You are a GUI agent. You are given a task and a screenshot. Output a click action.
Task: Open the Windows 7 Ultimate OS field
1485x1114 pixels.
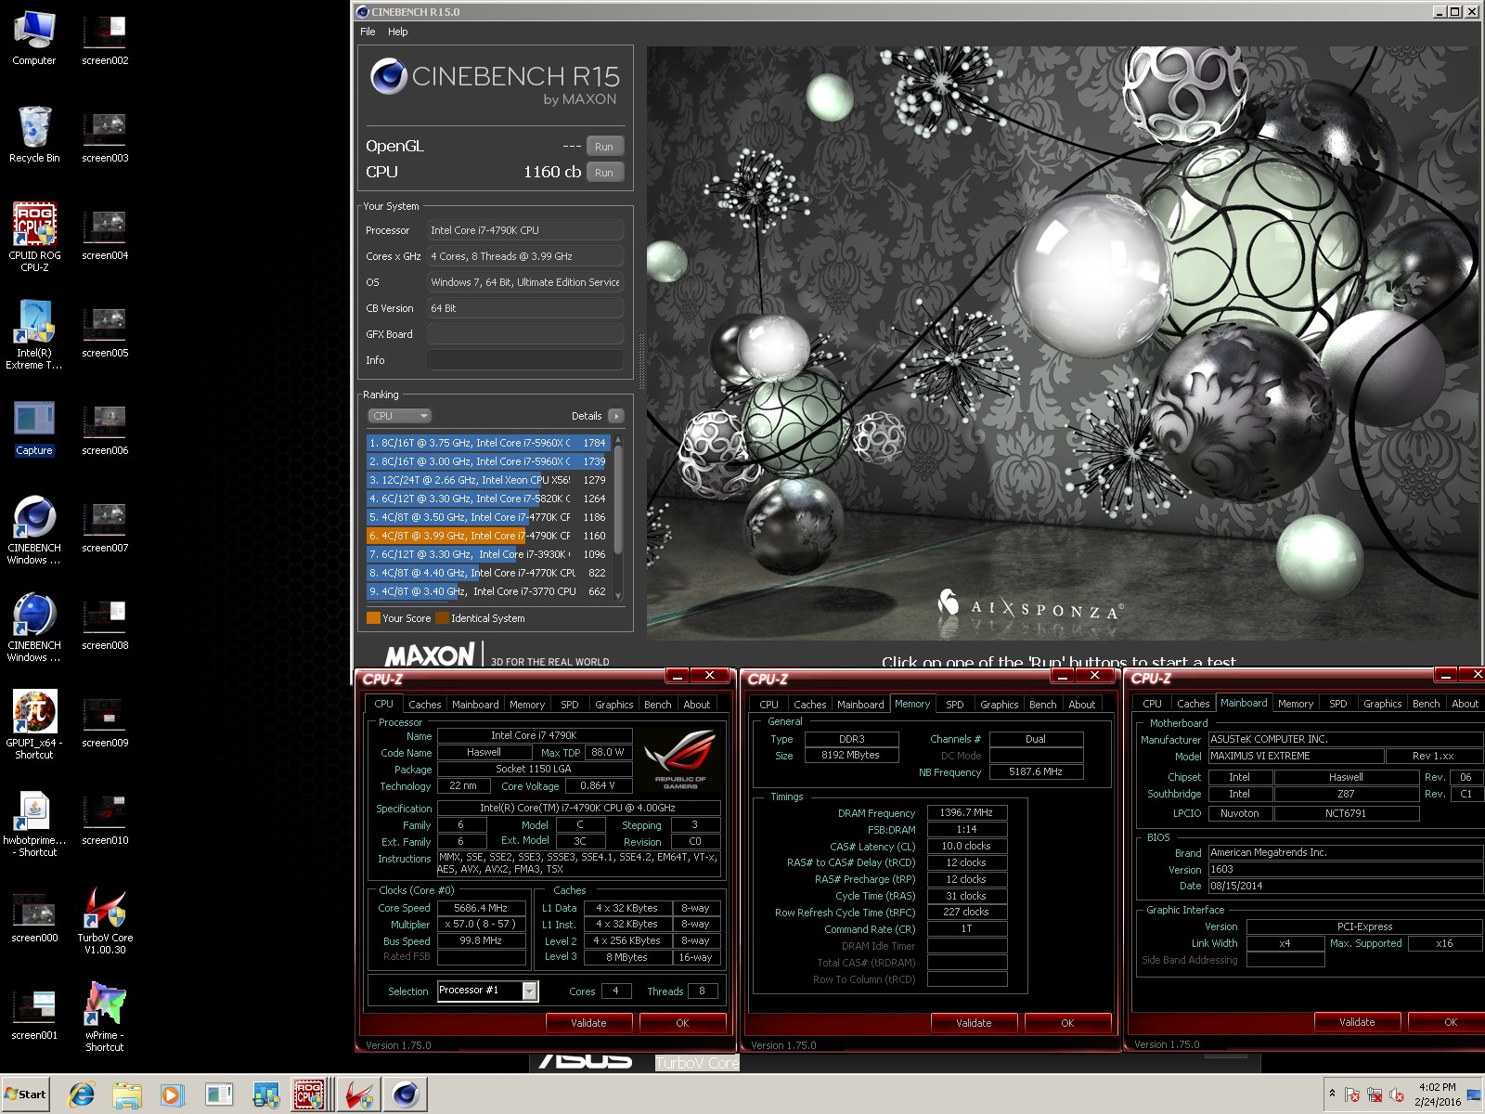click(x=525, y=282)
